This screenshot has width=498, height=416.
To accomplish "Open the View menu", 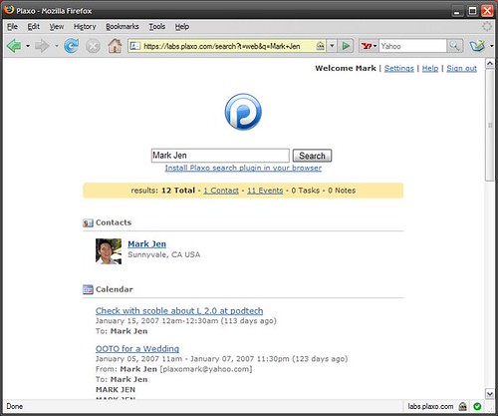I will [57, 27].
